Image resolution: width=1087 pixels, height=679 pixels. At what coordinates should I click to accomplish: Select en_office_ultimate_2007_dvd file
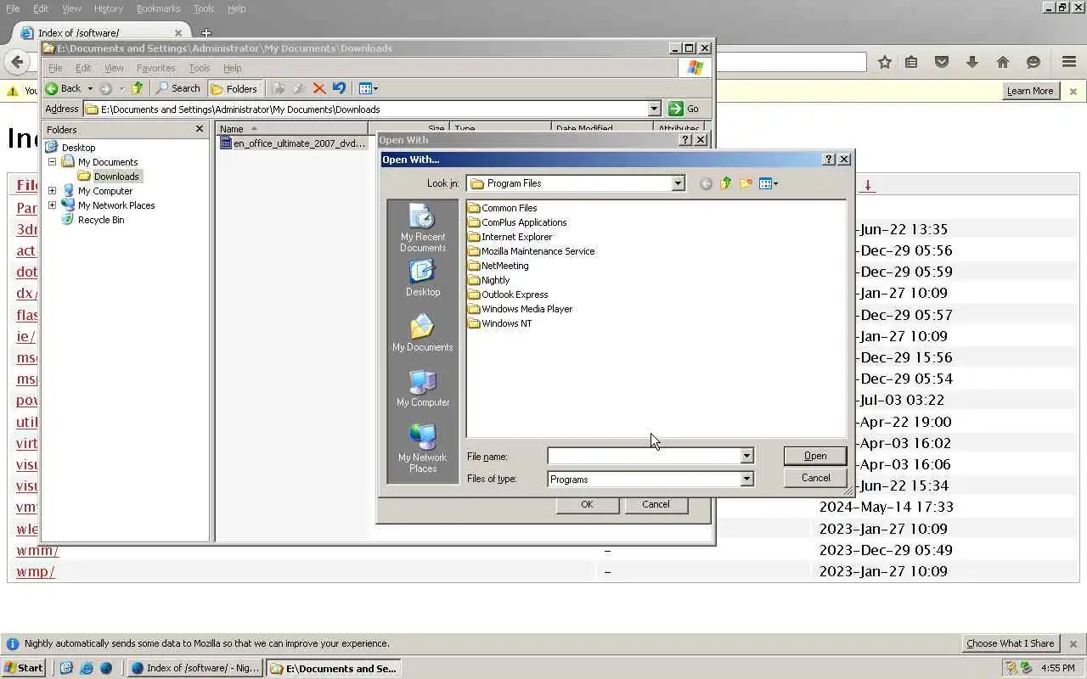293,143
